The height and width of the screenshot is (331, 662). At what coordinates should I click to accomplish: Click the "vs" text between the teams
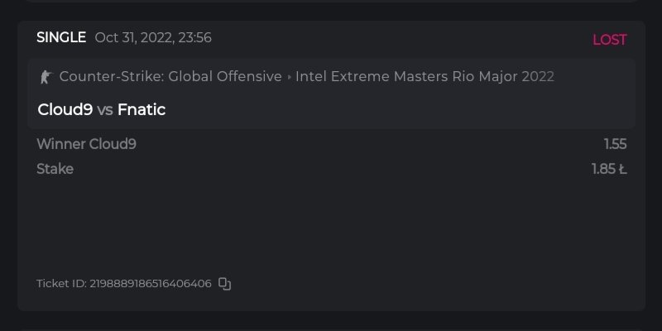point(105,109)
